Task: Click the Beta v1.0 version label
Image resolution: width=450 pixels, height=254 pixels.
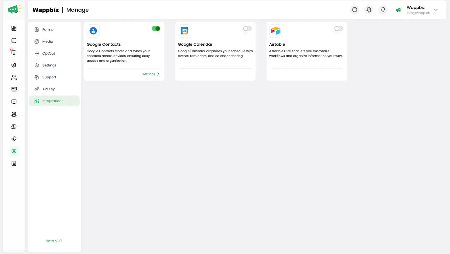Action: point(54,241)
